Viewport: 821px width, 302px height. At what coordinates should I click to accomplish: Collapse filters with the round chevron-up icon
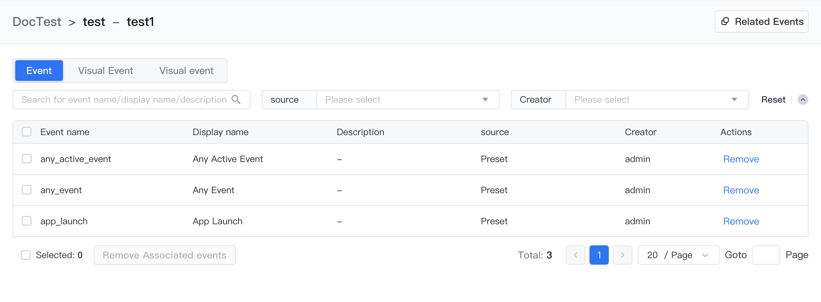pyautogui.click(x=803, y=100)
